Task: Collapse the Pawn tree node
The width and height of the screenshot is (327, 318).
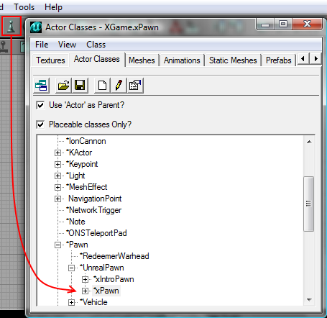Action: pyautogui.click(x=57, y=245)
